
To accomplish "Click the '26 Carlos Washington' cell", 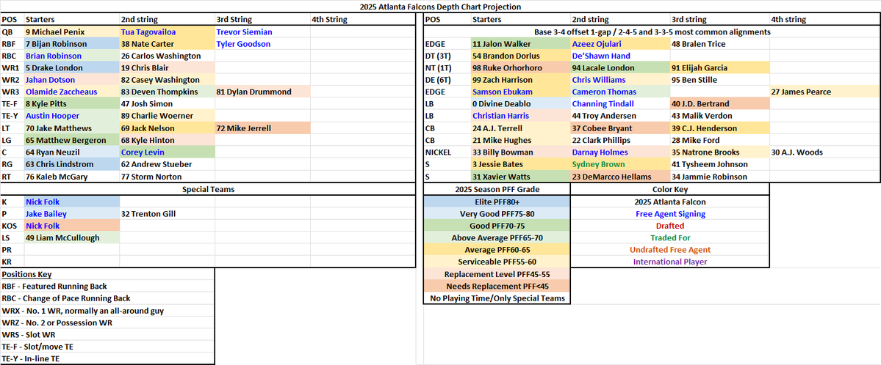I will pyautogui.click(x=168, y=56).
